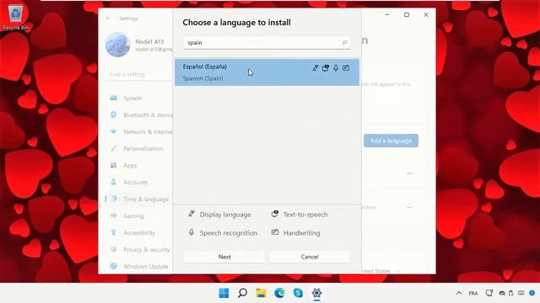Image resolution: width=540 pixels, height=303 pixels.
Task: Open System settings in sidebar
Action: pyautogui.click(x=132, y=98)
